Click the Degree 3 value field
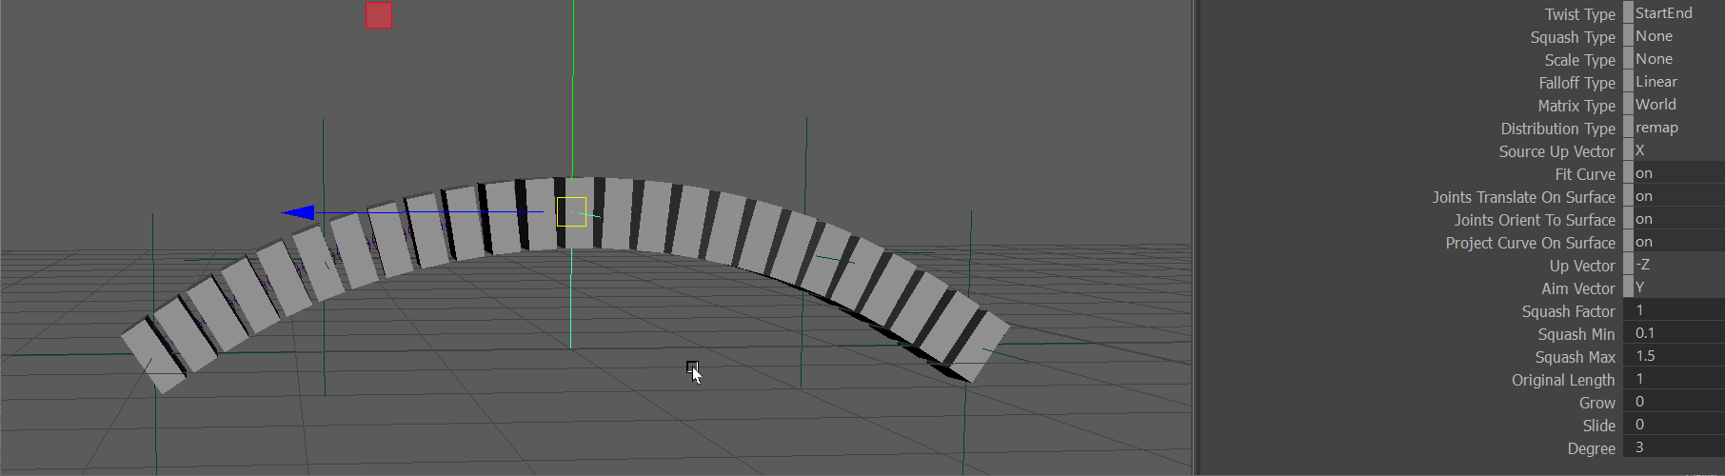 click(x=1675, y=447)
